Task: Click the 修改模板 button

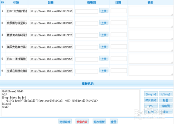Action: (99, 121)
